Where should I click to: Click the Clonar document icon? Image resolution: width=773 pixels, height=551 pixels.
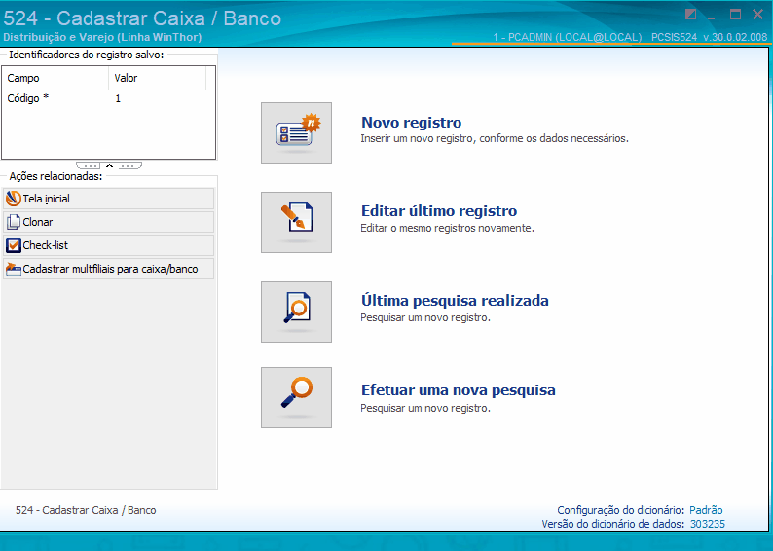pyautogui.click(x=14, y=222)
